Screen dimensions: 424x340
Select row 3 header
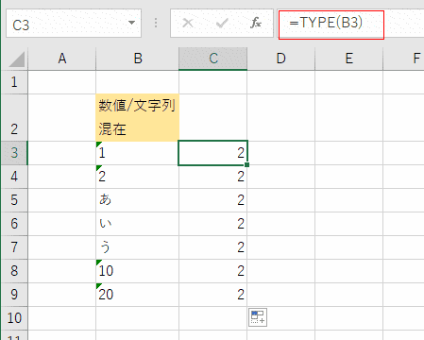tap(14, 153)
